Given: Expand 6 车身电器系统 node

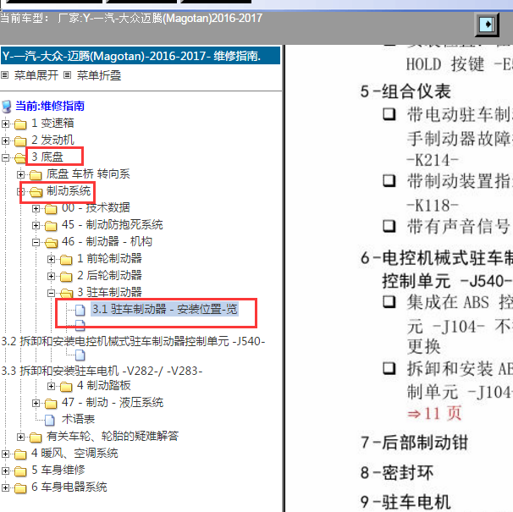Looking at the screenshot, I should point(5,488).
